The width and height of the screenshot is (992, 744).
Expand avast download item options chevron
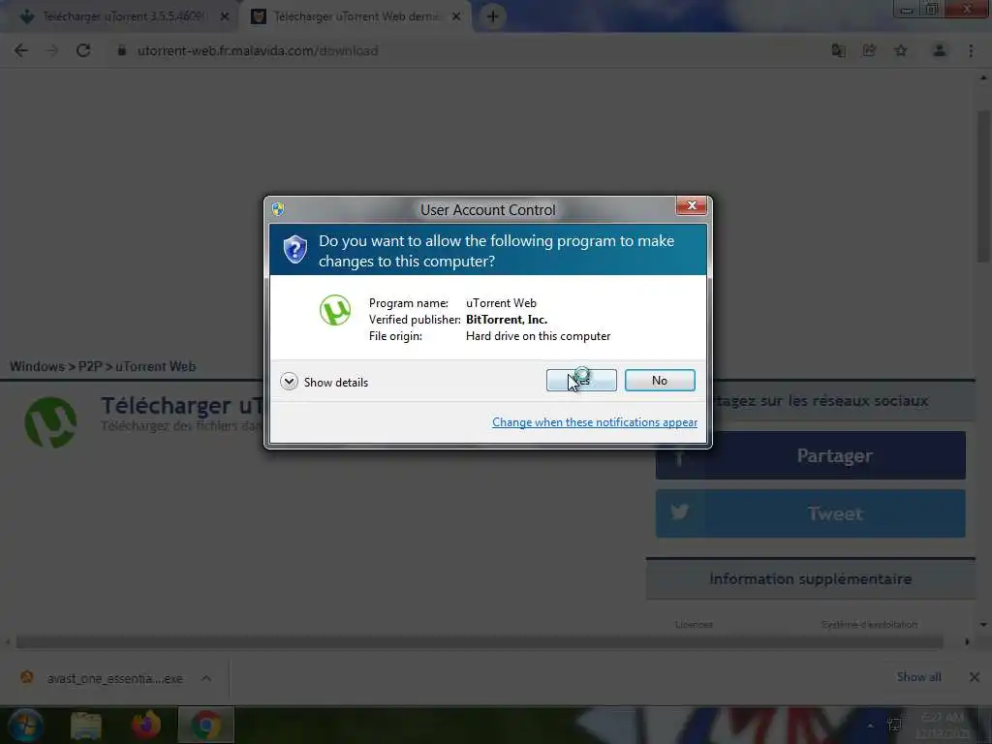pyautogui.click(x=206, y=678)
